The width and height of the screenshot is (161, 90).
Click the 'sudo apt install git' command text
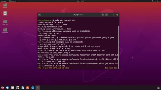65,20
